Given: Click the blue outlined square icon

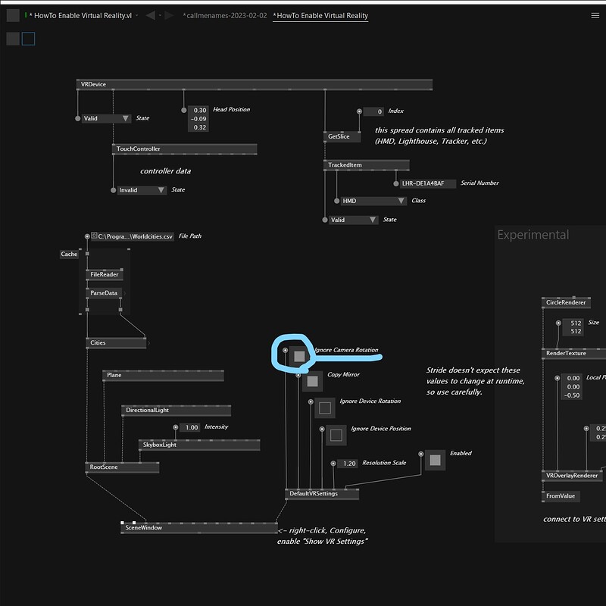Looking at the screenshot, I should pos(28,39).
